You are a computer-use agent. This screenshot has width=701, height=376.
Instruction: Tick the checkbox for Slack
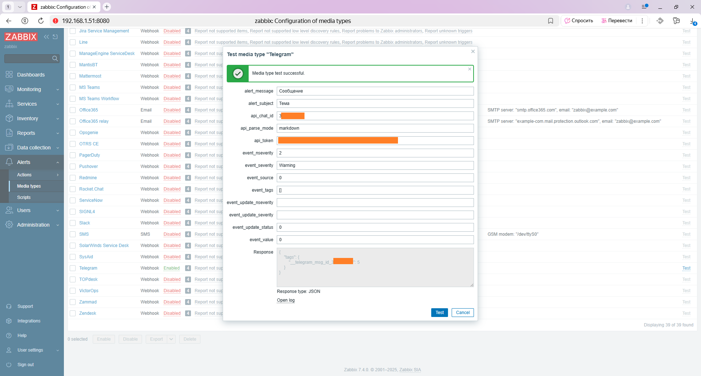[x=73, y=223]
